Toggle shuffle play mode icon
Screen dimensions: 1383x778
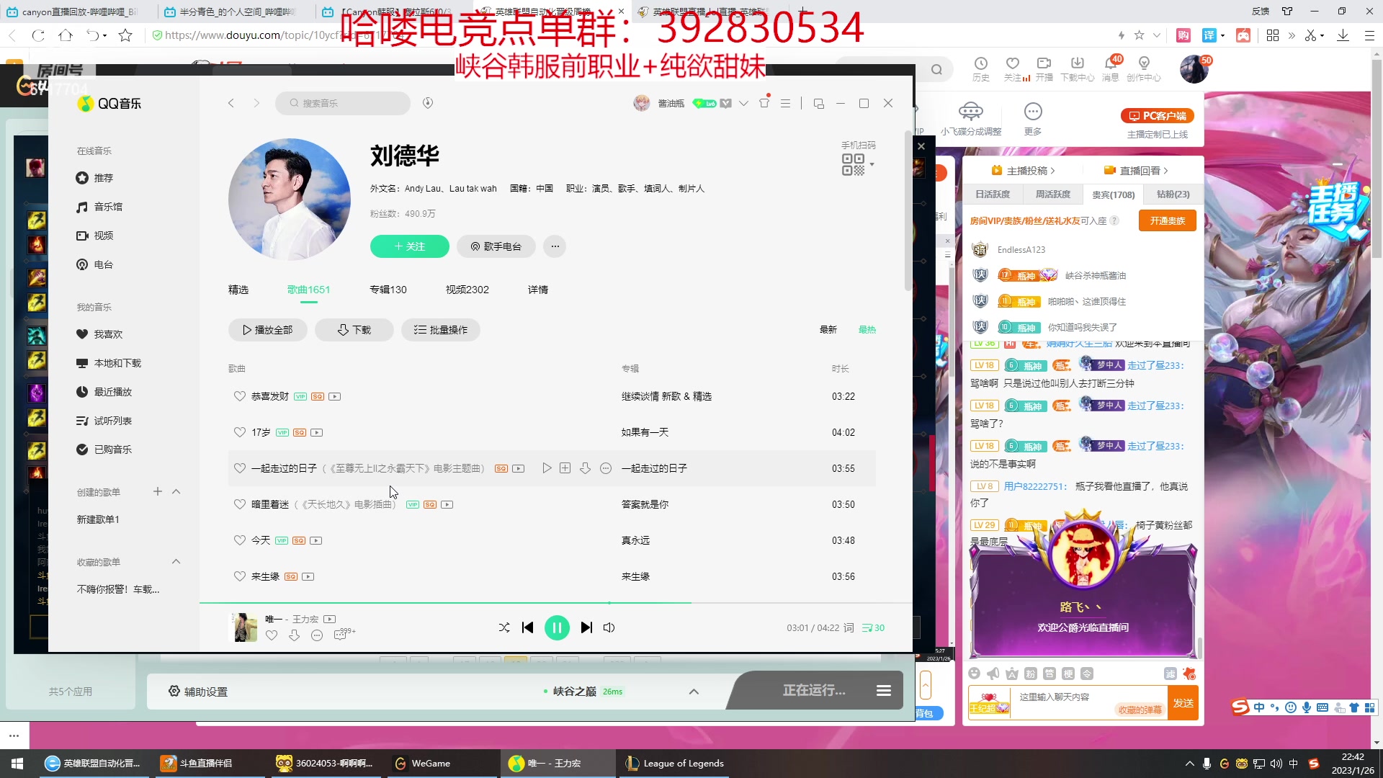point(504,628)
